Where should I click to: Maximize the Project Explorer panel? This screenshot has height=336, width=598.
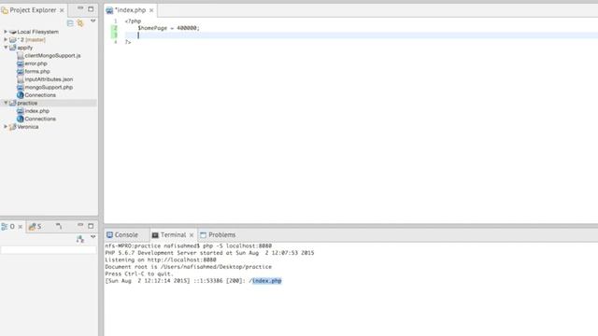click(91, 8)
